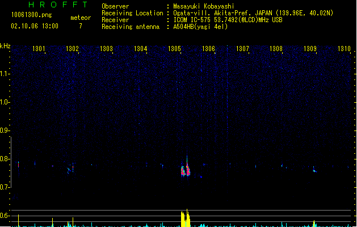Click the meteor count value 7
Image resolution: width=357 pixels, height=227 pixels.
(81, 26)
